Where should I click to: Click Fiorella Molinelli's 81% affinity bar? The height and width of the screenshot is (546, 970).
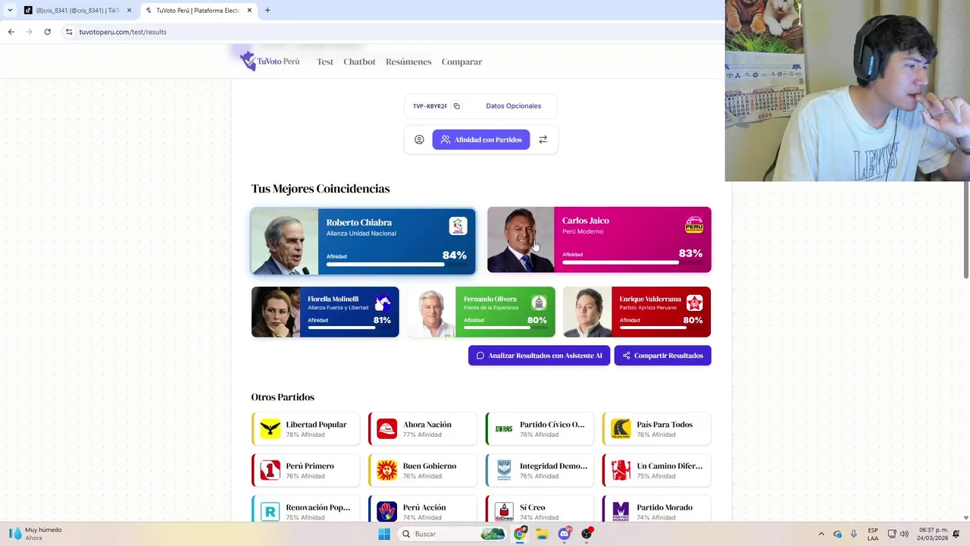pyautogui.click(x=349, y=328)
